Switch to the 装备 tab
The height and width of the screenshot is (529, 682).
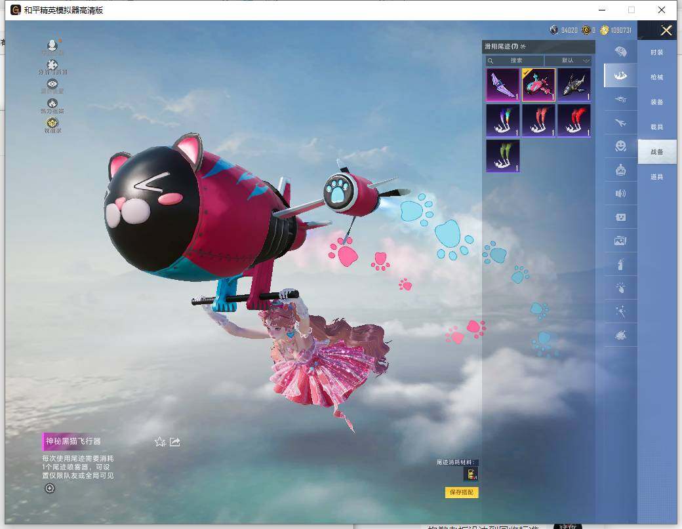point(657,102)
